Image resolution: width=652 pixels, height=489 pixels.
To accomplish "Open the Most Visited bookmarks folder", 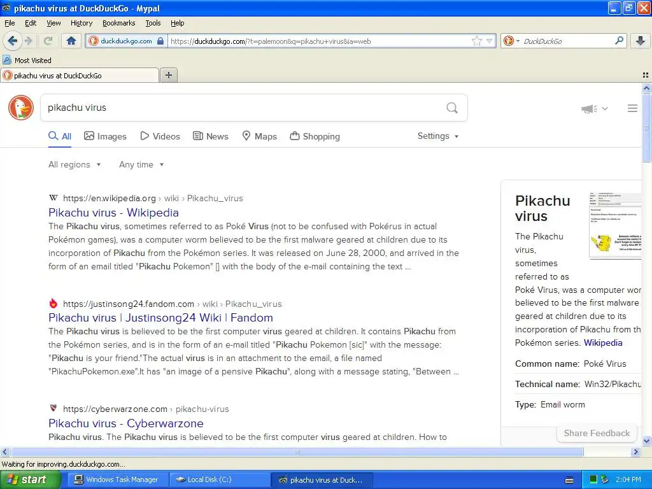I will coord(27,60).
